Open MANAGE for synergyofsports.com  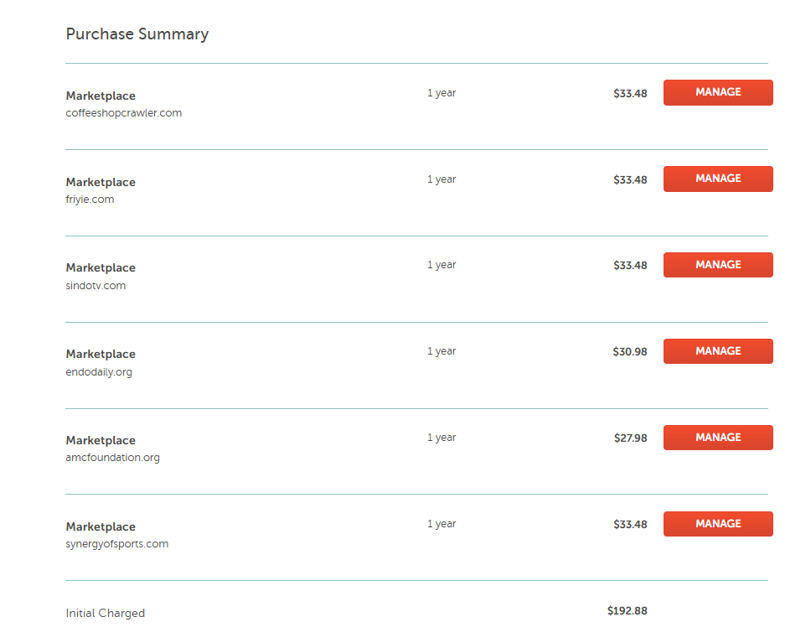pos(718,524)
